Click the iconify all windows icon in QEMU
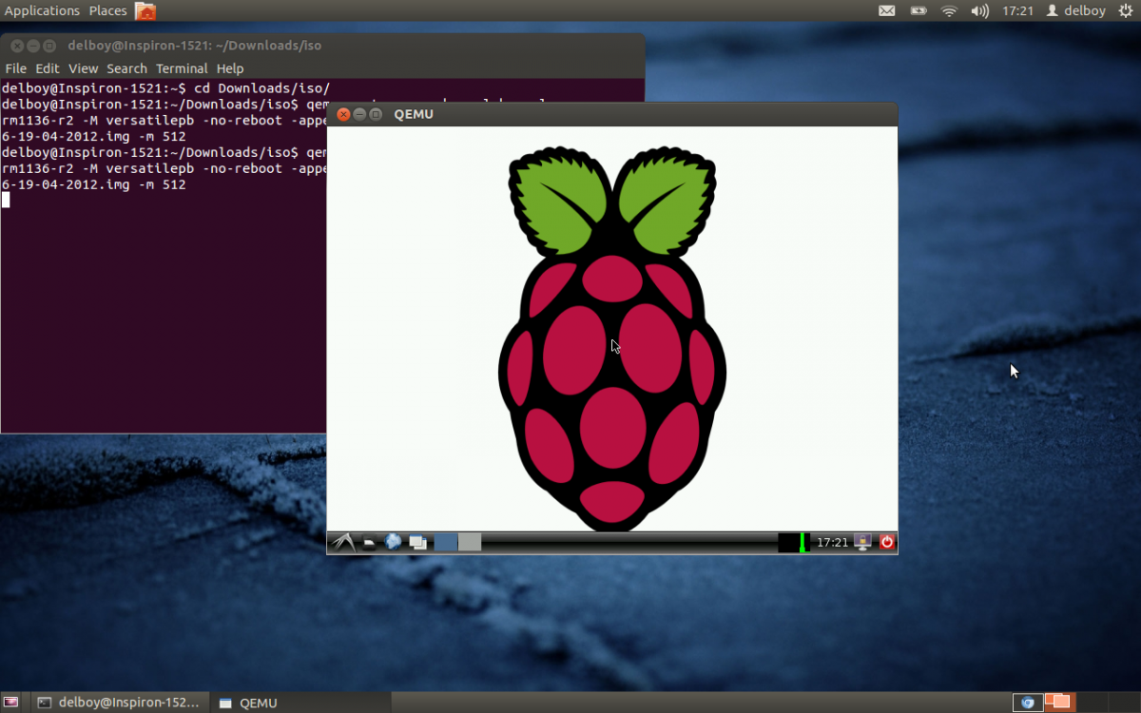Viewport: 1141px width, 713px height. click(417, 543)
